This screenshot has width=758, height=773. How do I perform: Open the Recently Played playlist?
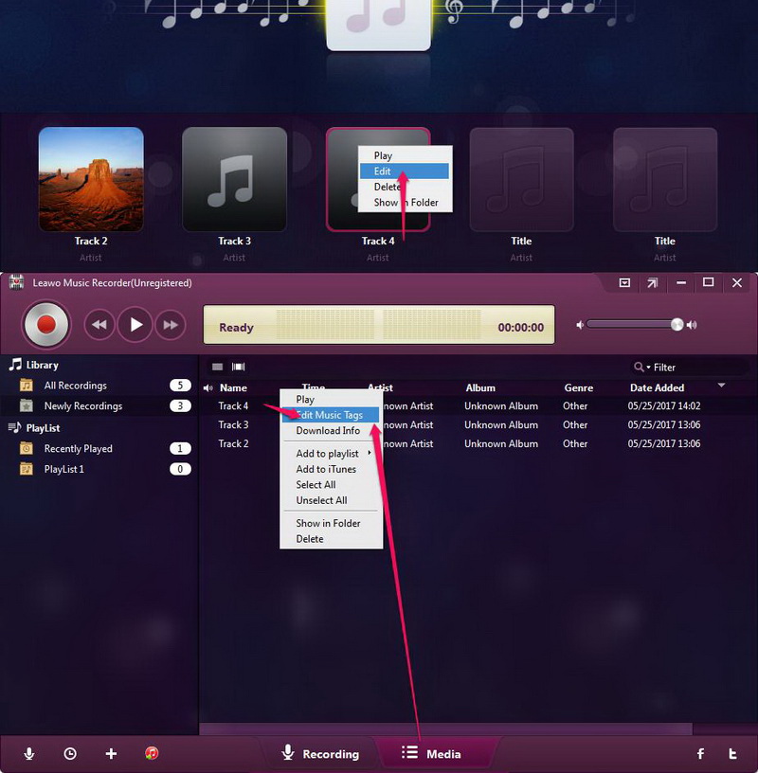pyautogui.click(x=99, y=449)
